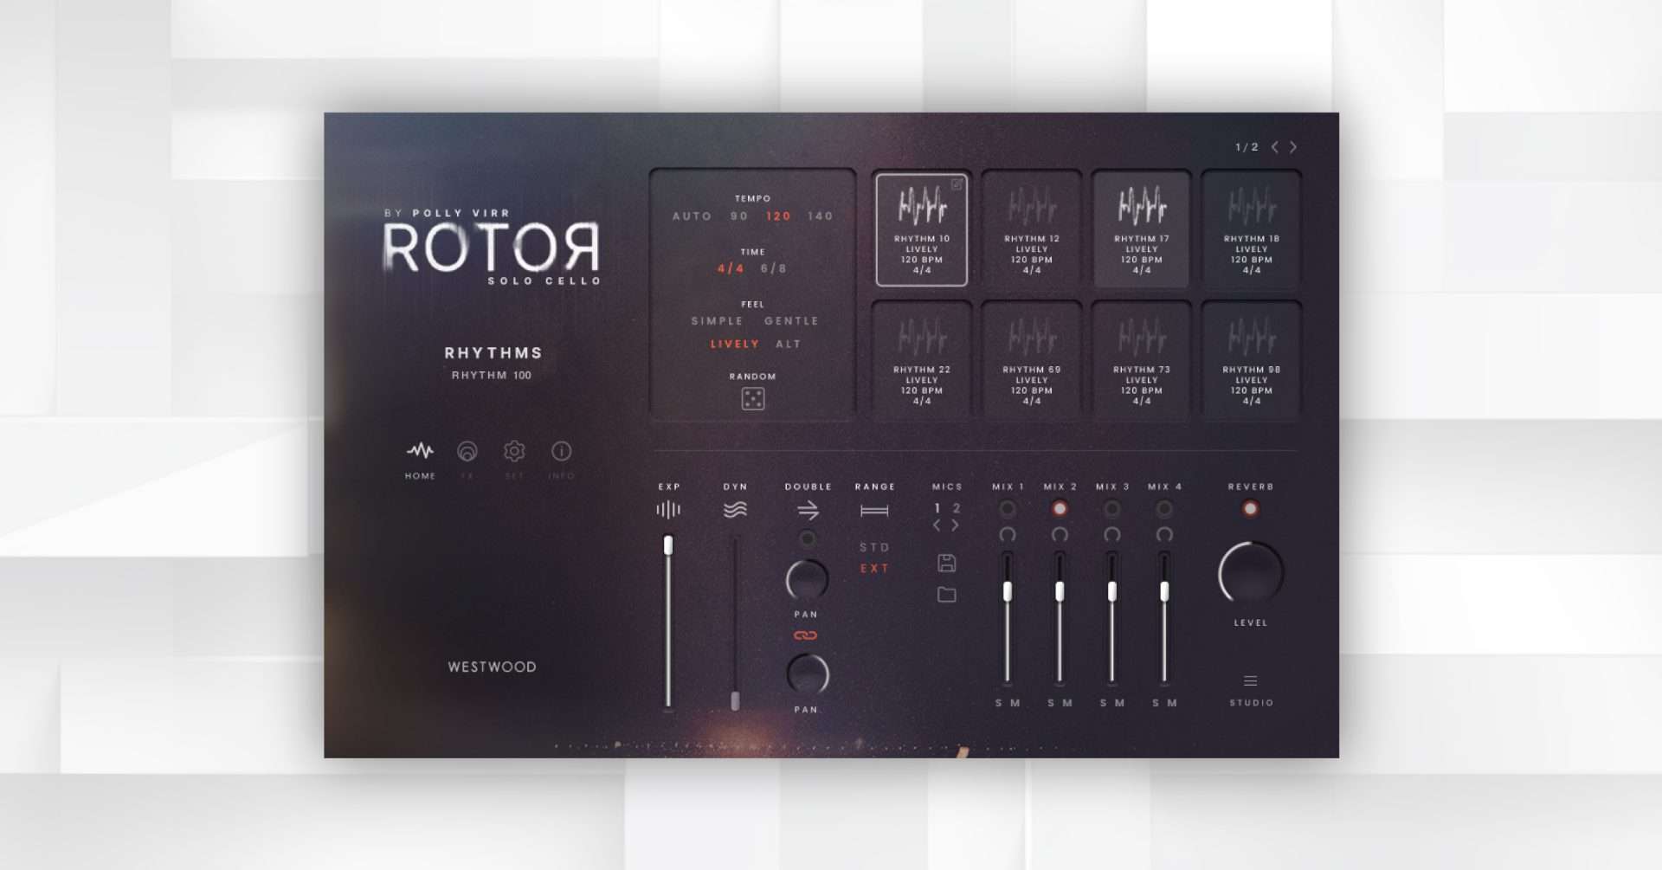Select the Rhythm 17 pad
Screen dimensions: 1662x870
(x=1142, y=229)
